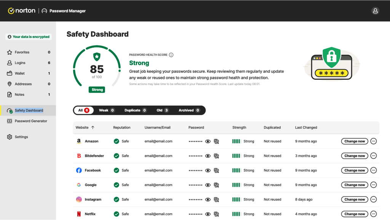This screenshot has height=220, width=390.
Task: Reveal the Amazon password with eye icon
Action: [208, 141]
